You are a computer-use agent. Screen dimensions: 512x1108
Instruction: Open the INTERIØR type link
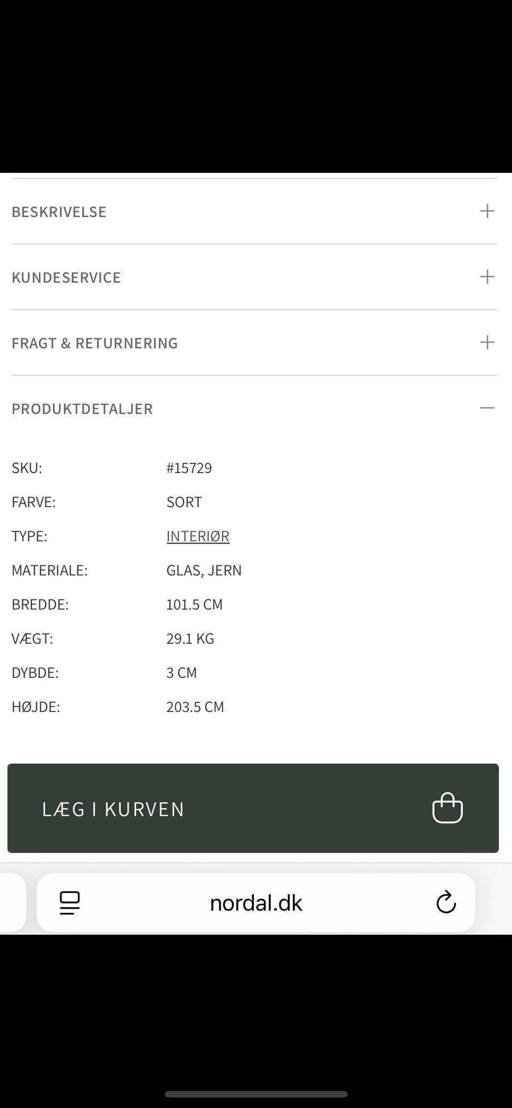tap(198, 536)
